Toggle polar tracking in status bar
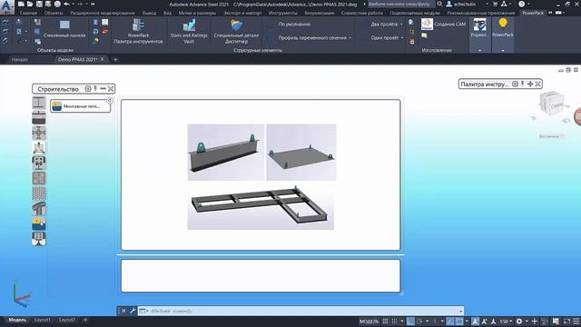Viewport: 581px width, 327px height. click(x=419, y=321)
